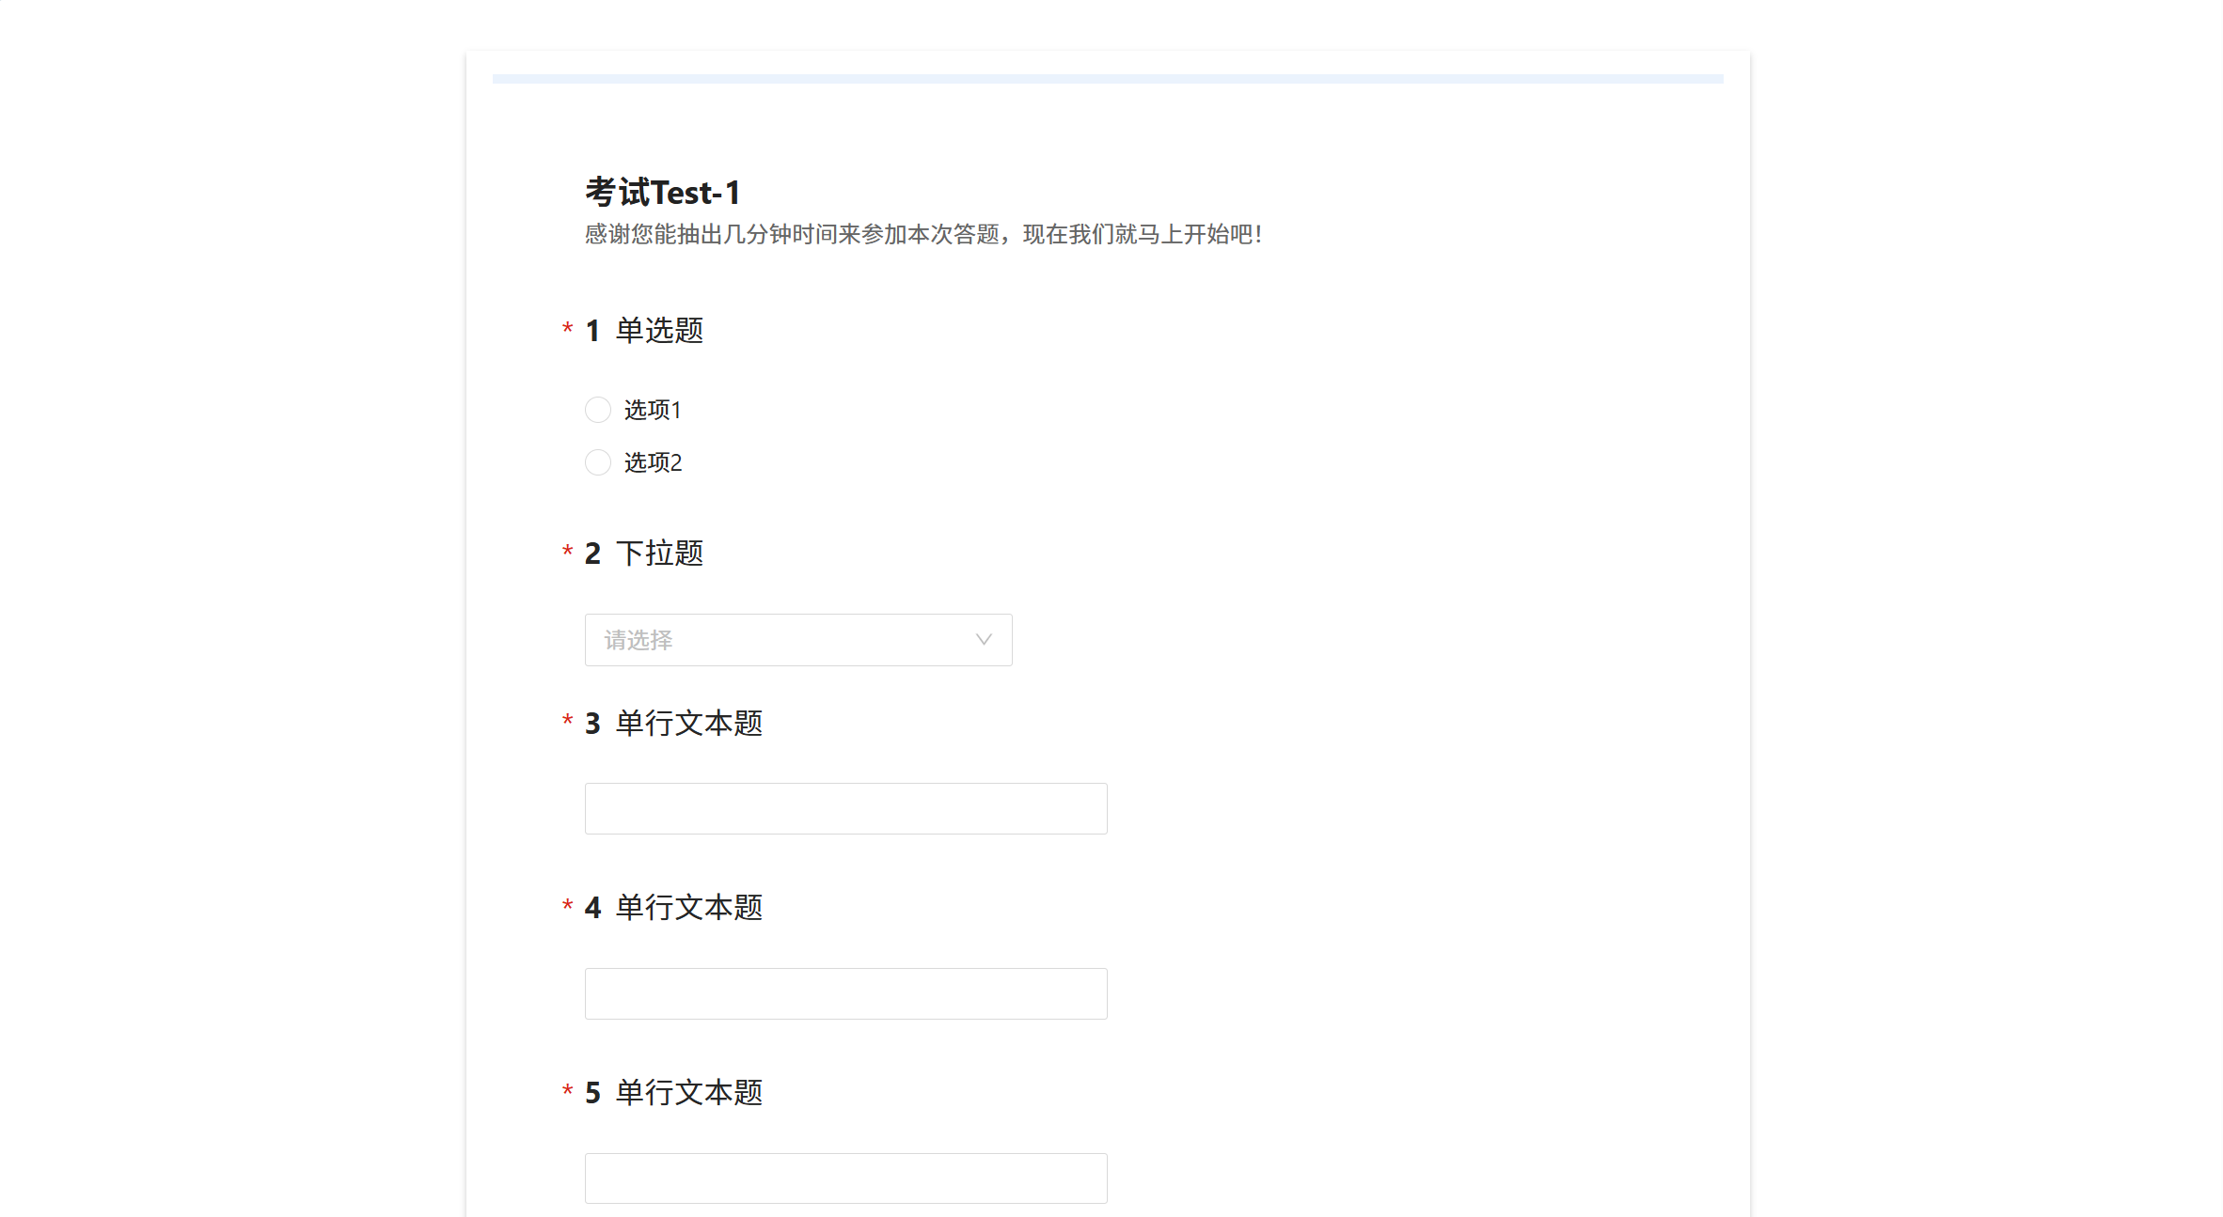Select the 选项1 radio button
This screenshot has width=2223, height=1217.
(598, 410)
